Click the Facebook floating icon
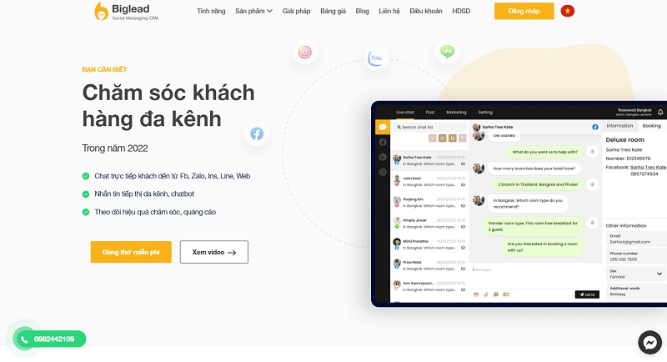The width and height of the screenshot is (667, 362). (257, 133)
